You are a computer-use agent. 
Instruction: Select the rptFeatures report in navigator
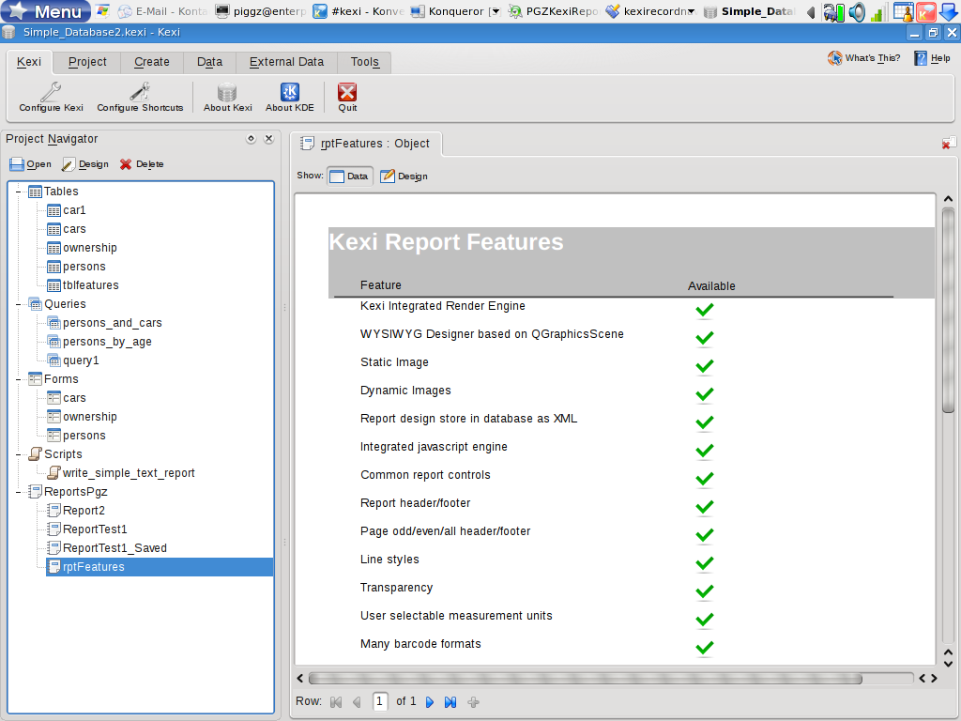pos(160,567)
